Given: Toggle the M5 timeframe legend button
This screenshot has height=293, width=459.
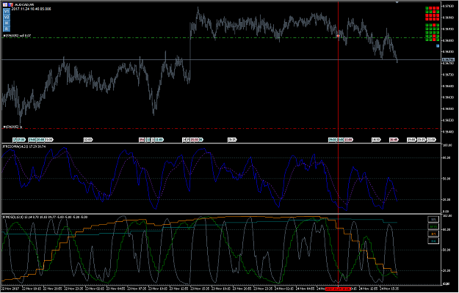Looking at the screenshot, I should [x=433, y=220].
